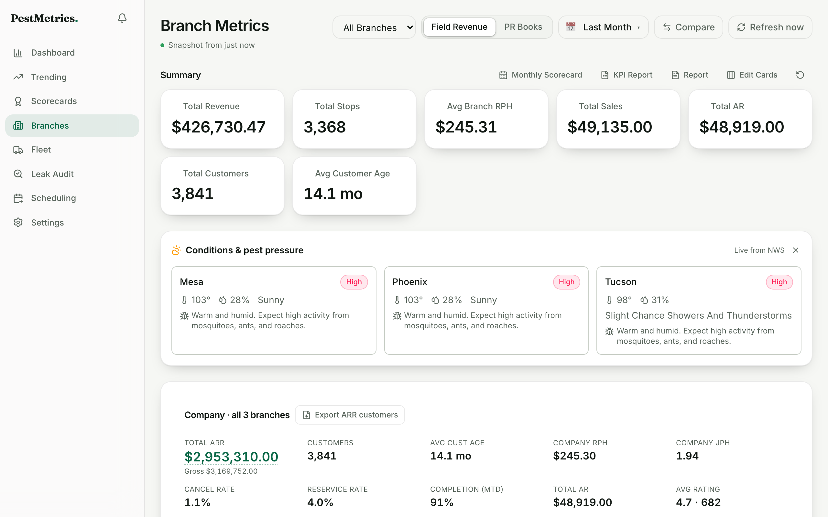Click Export ARR customers button
This screenshot has width=828, height=517.
[350, 415]
